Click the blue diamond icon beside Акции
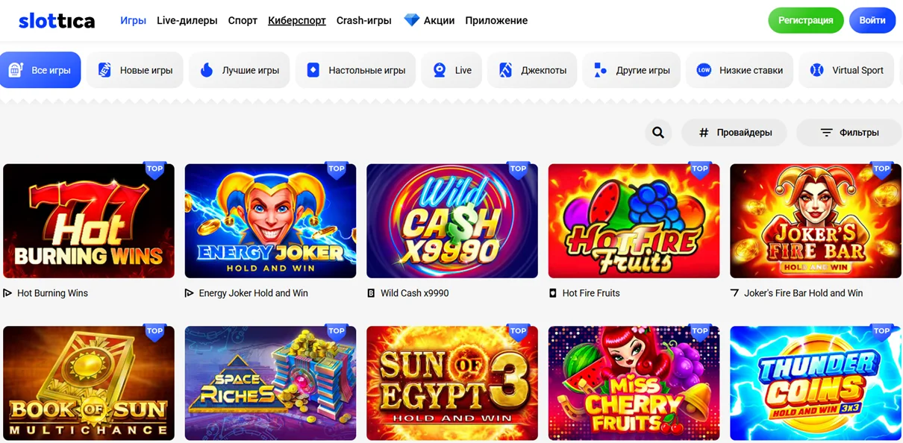This screenshot has height=443, width=903. click(411, 20)
